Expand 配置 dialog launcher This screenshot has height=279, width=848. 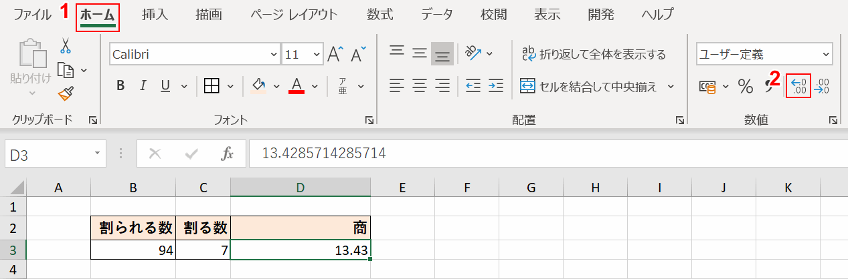click(680, 120)
